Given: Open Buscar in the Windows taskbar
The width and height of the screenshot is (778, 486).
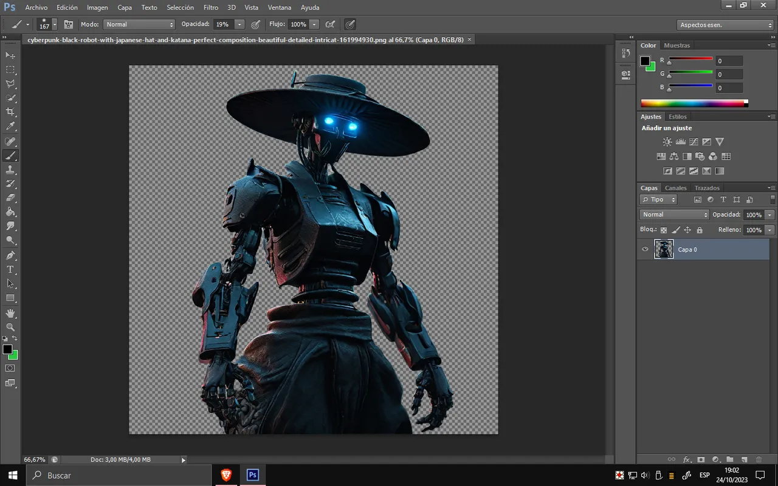Looking at the screenshot, I should (x=59, y=475).
